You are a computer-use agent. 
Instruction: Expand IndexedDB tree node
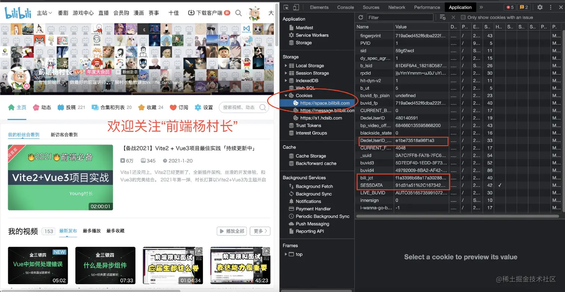(x=286, y=80)
